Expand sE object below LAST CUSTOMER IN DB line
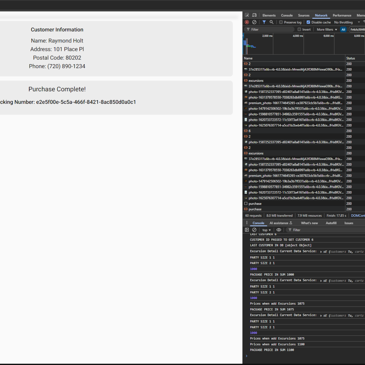Screen dimensions: 365x365 pyautogui.click(x=321, y=252)
